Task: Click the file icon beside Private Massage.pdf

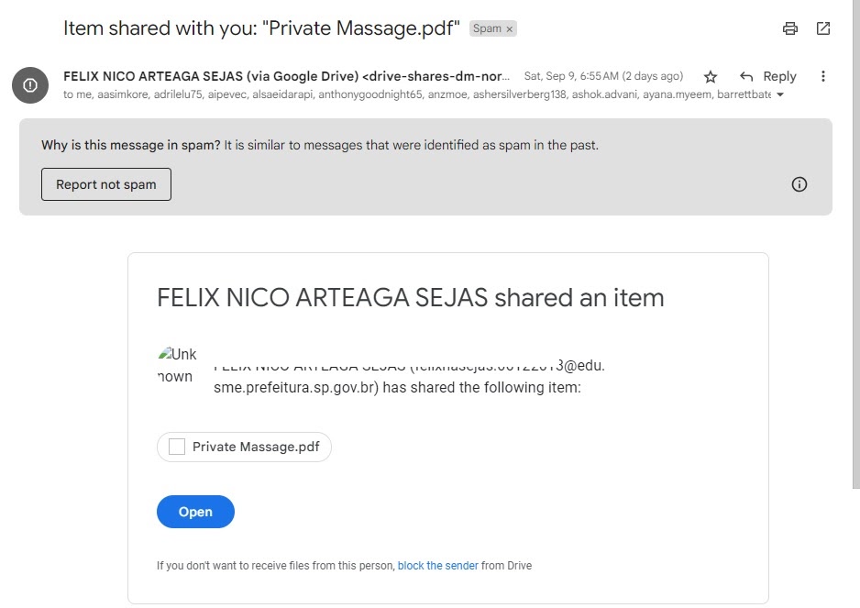Action: [x=177, y=448]
